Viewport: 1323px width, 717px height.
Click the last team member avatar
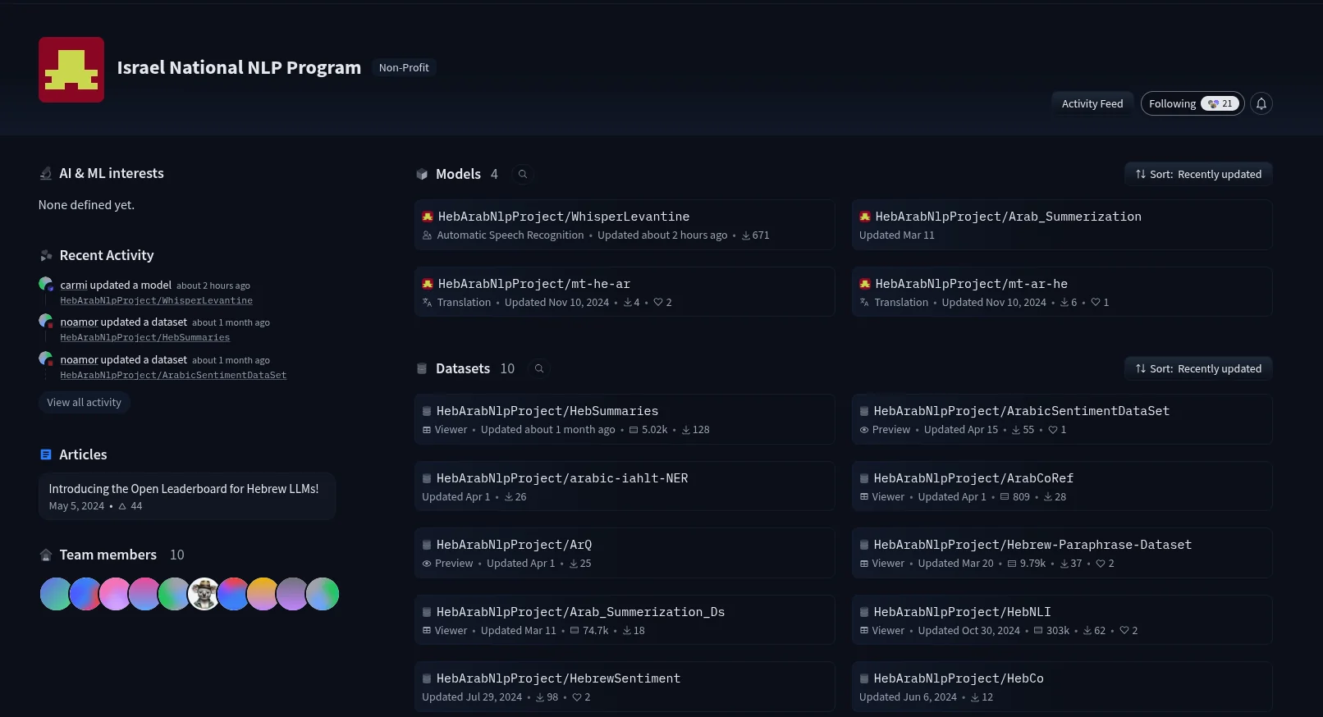click(x=323, y=594)
